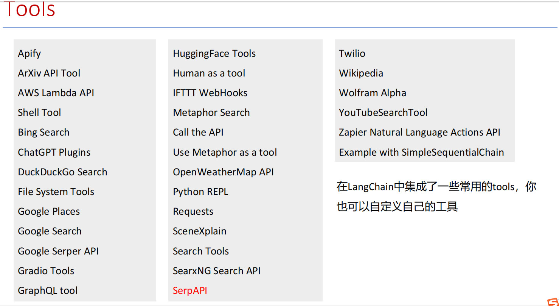Select 'Example with SimpleSequentialChain' entry
Screen dimensions: 559x306
pyautogui.click(x=421, y=153)
